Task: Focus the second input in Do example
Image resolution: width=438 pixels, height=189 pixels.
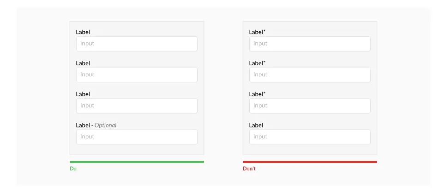Action: [137, 75]
